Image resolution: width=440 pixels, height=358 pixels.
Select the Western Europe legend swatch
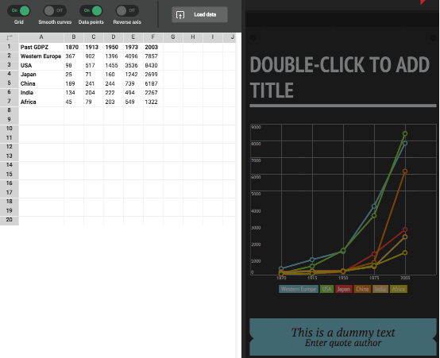click(299, 289)
